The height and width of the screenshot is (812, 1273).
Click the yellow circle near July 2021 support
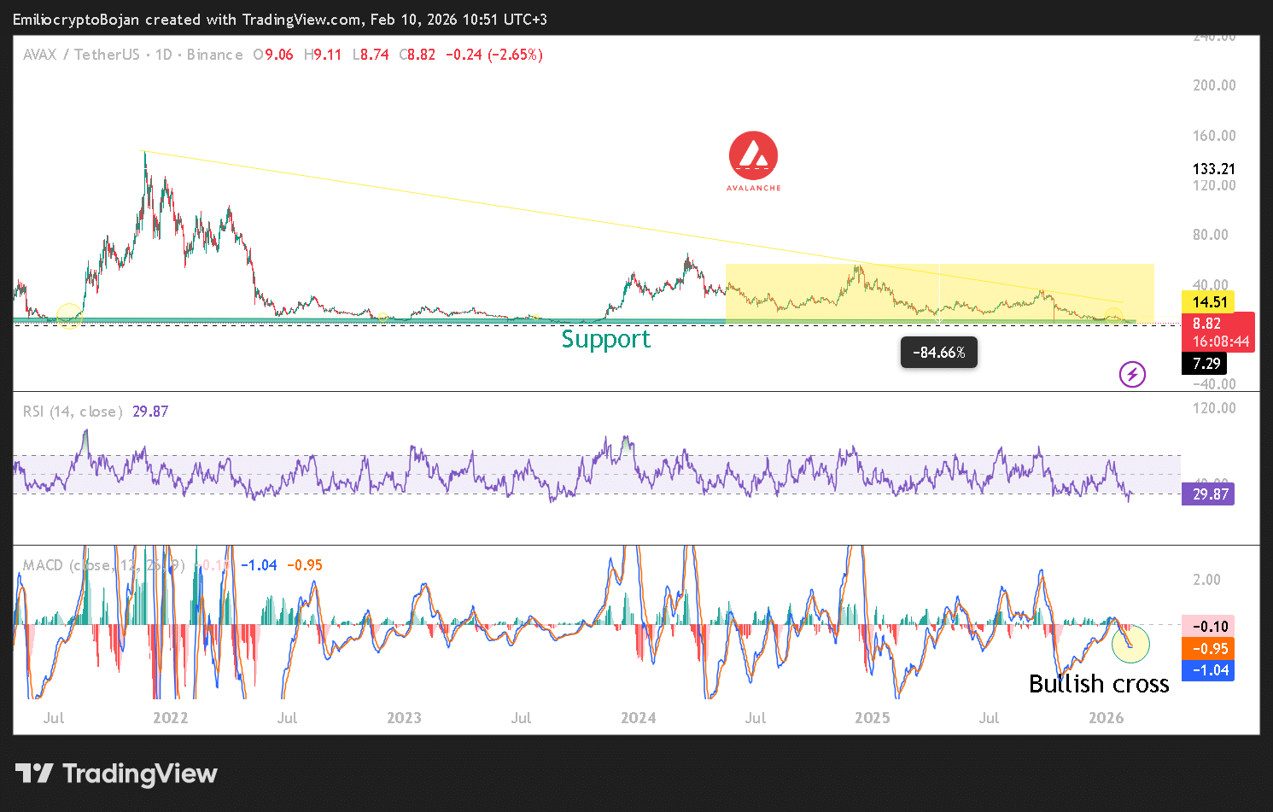pyautogui.click(x=68, y=316)
